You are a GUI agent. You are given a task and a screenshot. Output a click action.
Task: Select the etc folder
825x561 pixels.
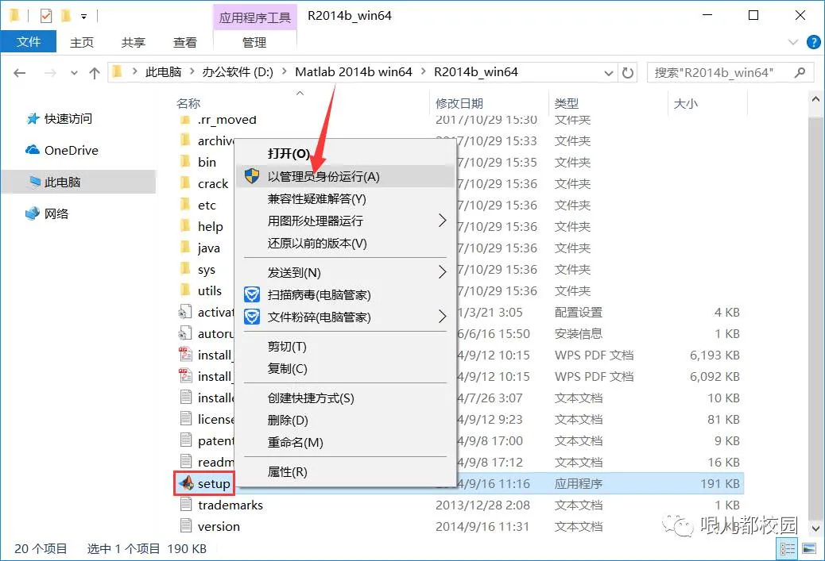198,205
